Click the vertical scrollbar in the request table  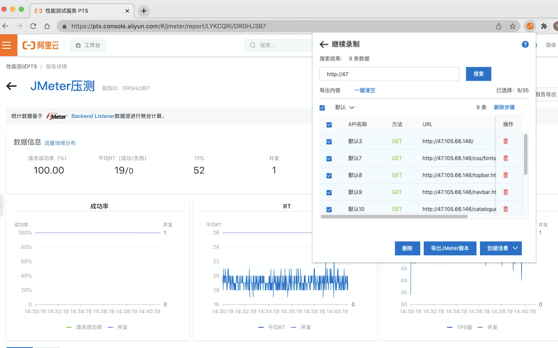click(526, 154)
